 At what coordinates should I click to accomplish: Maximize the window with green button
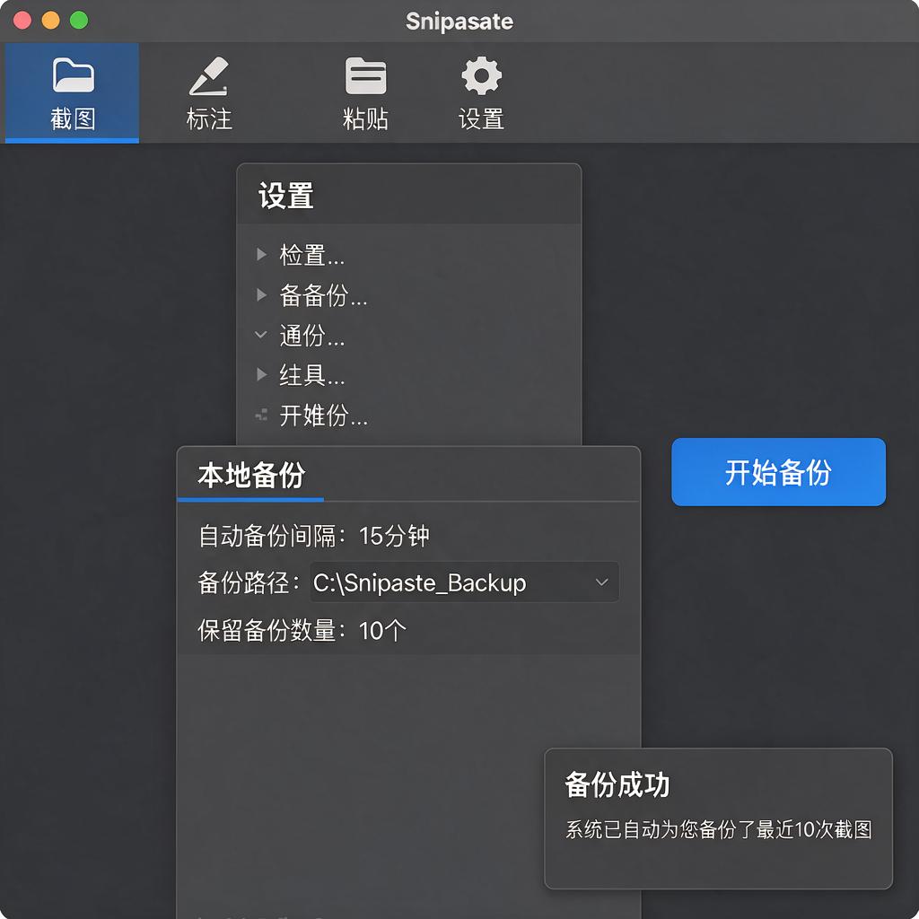[x=79, y=21]
